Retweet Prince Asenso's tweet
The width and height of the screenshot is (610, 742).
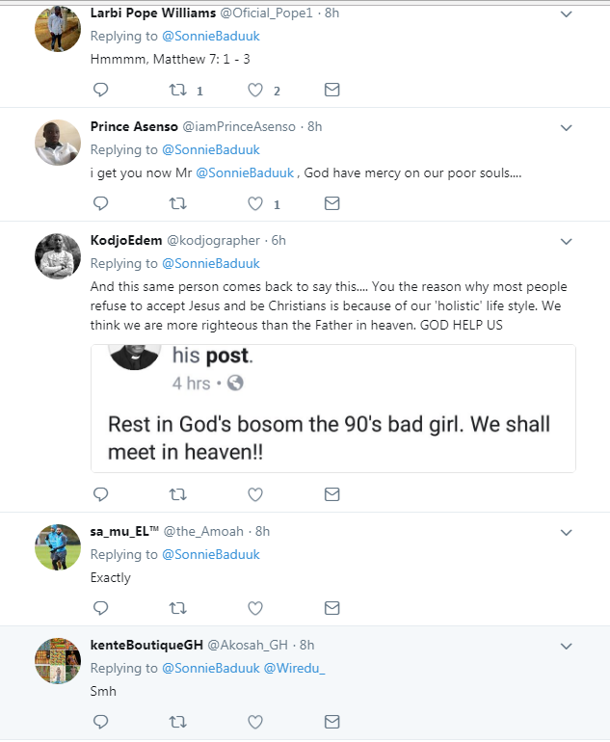(x=178, y=203)
